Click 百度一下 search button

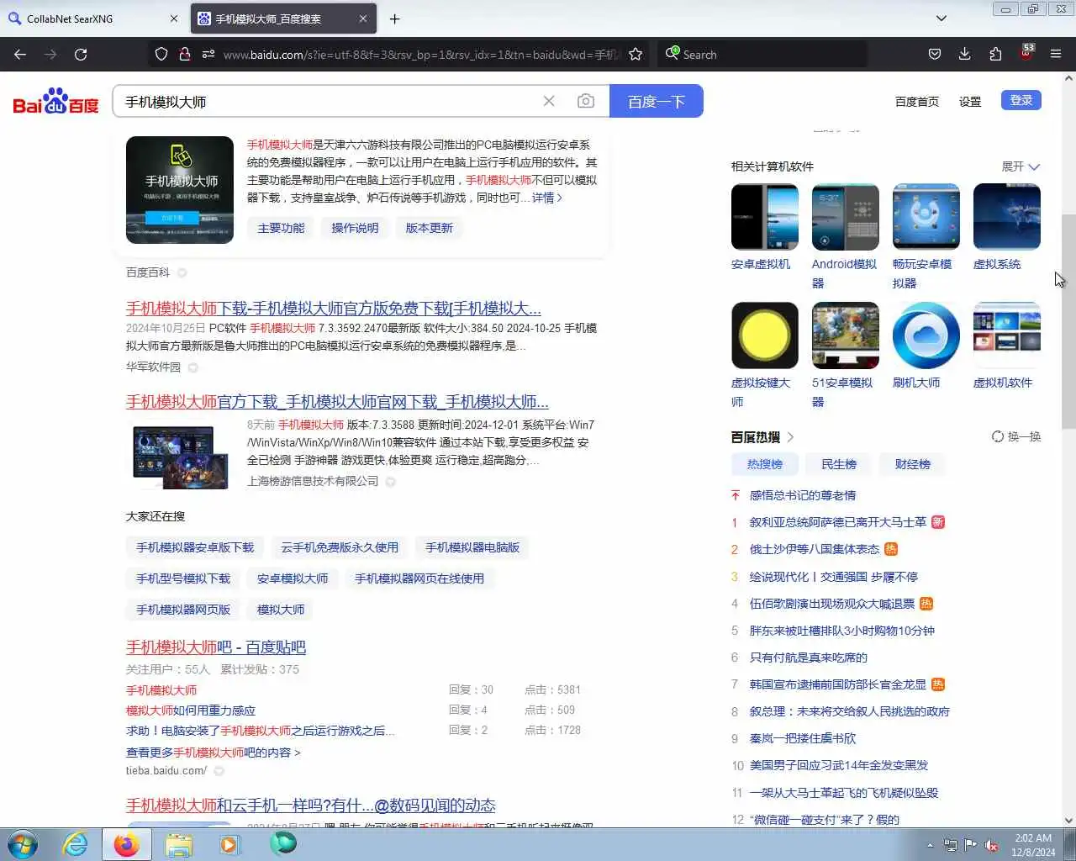[657, 101]
